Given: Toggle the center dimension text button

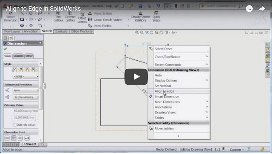Looking at the screenshot, I should pos(14,138).
